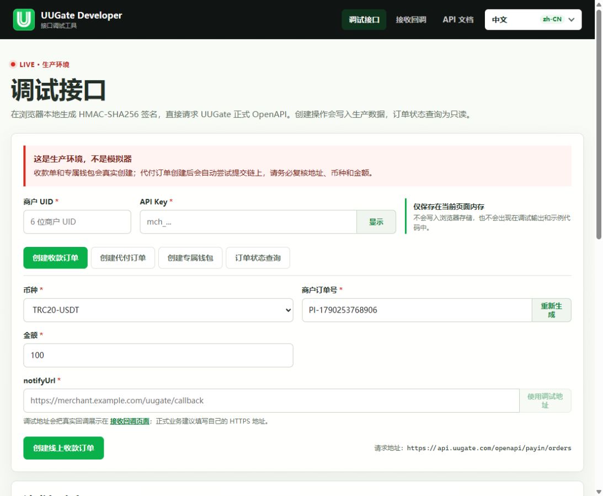Click the zh-CN language badge
Viewport: 603px width, 496px height.
[552, 19]
